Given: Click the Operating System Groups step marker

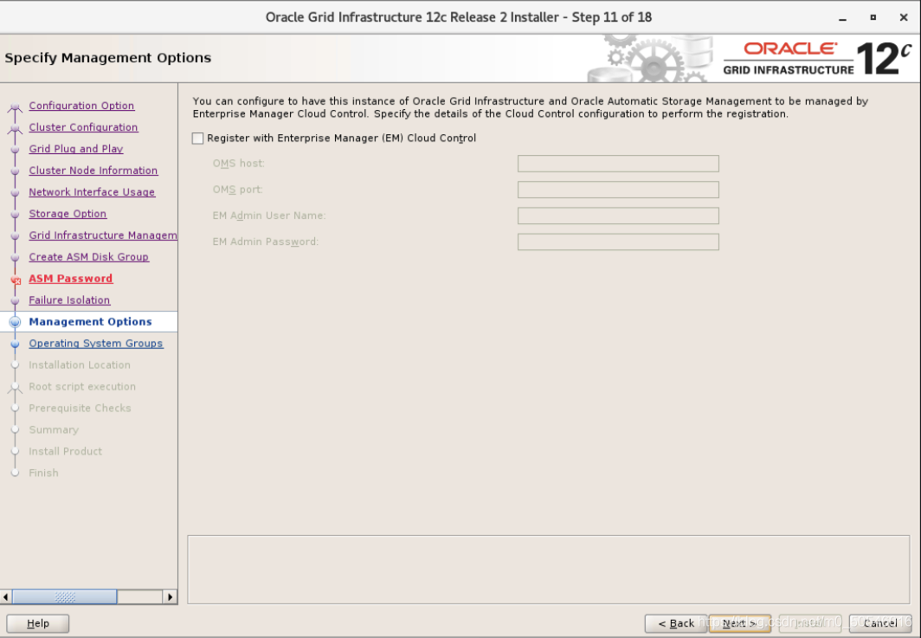Looking at the screenshot, I should (16, 345).
